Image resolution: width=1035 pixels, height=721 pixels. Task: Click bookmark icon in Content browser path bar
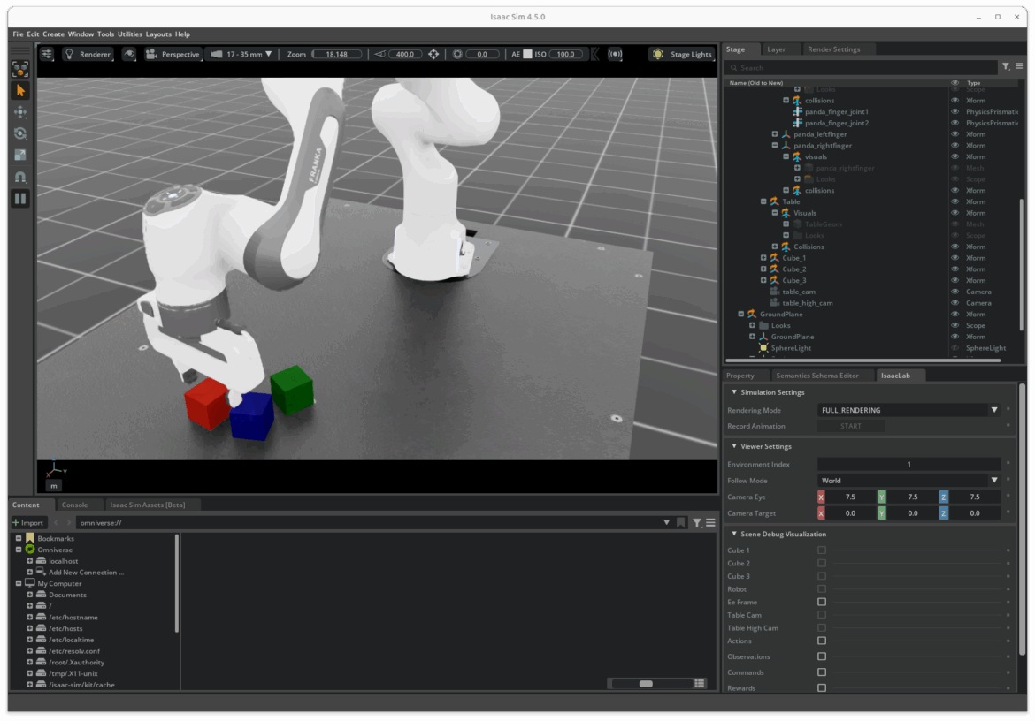(x=680, y=523)
